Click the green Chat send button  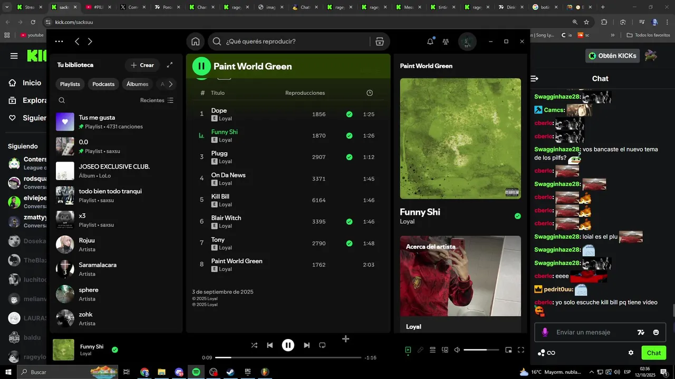tap(654, 353)
